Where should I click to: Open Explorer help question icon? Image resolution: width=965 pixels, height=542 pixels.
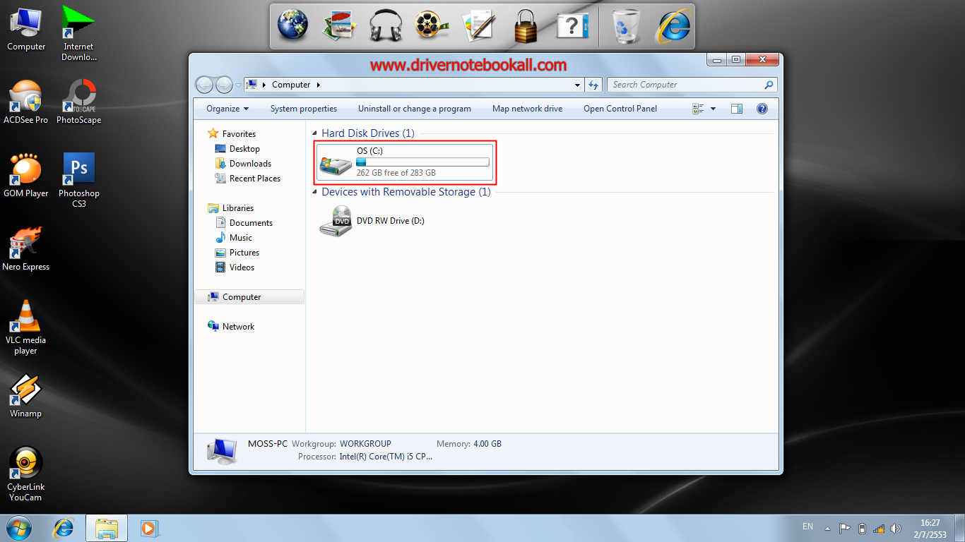762,109
